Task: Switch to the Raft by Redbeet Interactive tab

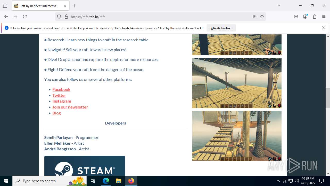Action: point(40,6)
